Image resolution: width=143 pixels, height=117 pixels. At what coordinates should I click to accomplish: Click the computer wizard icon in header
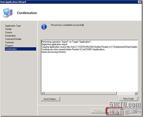pyautogui.click(x=7, y=13)
